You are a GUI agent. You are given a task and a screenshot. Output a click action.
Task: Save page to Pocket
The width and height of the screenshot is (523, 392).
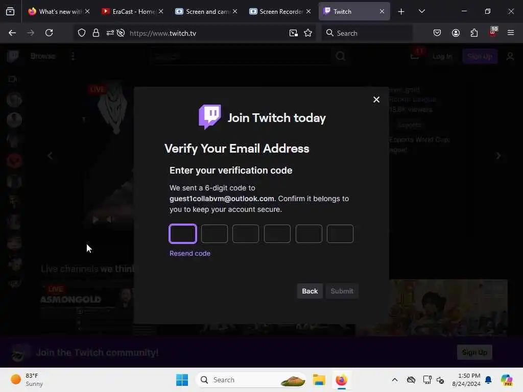click(437, 33)
